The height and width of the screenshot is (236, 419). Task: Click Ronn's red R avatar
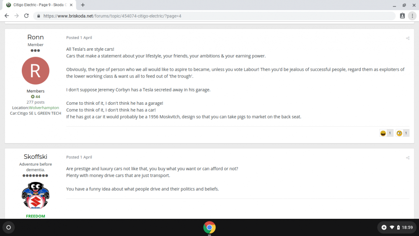(36, 70)
